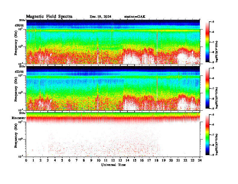Click the "Riometer" panel label
The image size is (238, 184).
pyautogui.click(x=19, y=118)
